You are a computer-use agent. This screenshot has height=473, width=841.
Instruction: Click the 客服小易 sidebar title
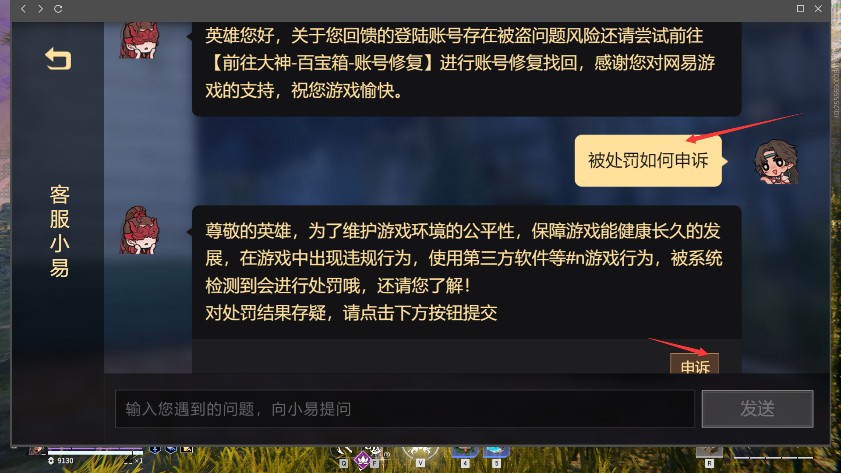pyautogui.click(x=60, y=231)
